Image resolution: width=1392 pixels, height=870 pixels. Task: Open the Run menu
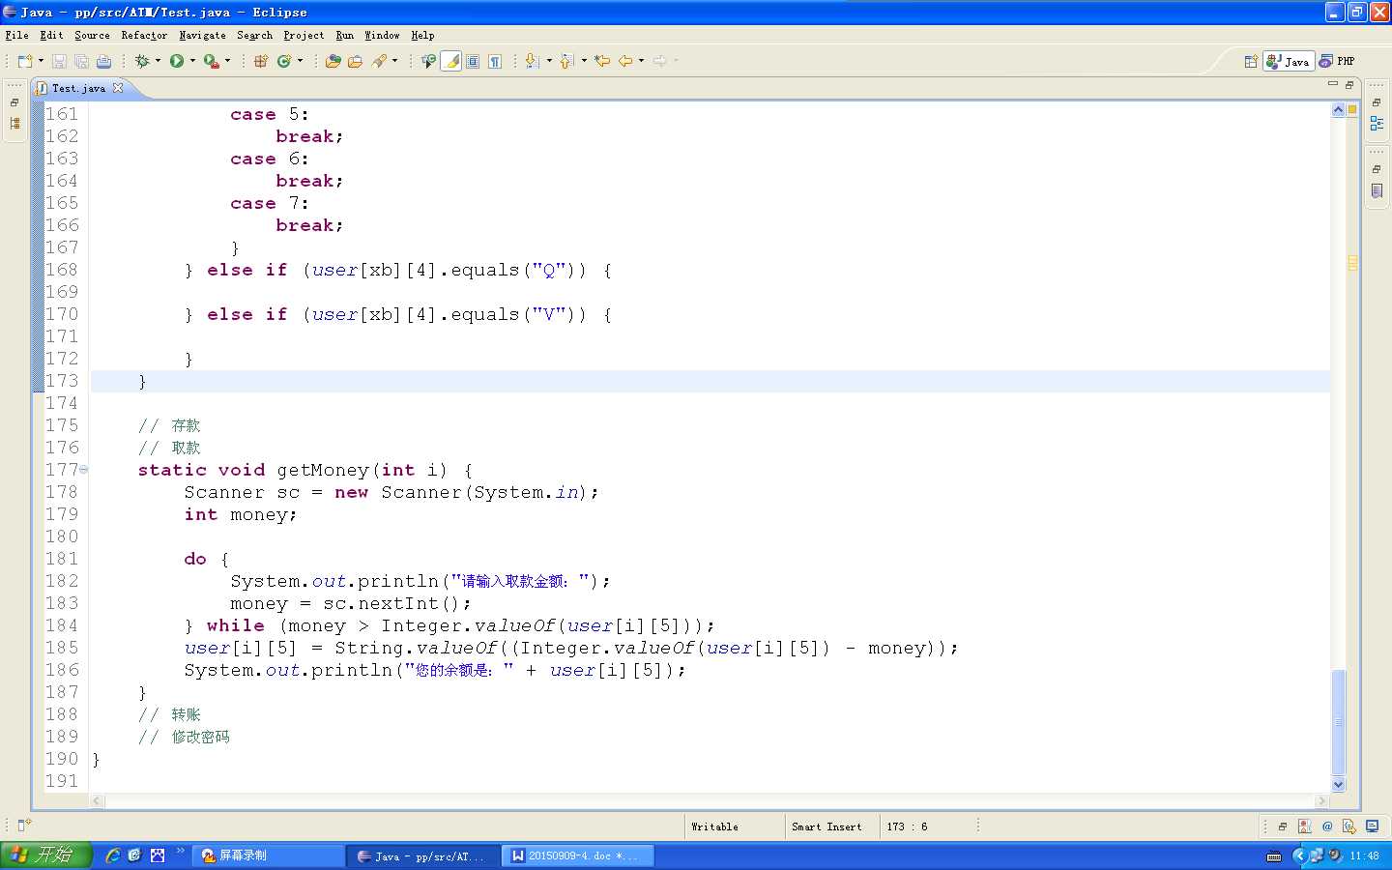click(344, 35)
